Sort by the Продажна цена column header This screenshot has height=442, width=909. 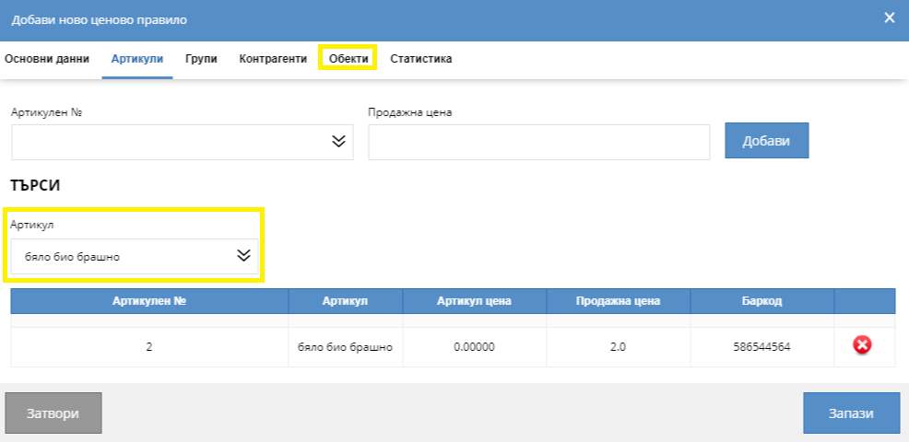click(x=618, y=301)
